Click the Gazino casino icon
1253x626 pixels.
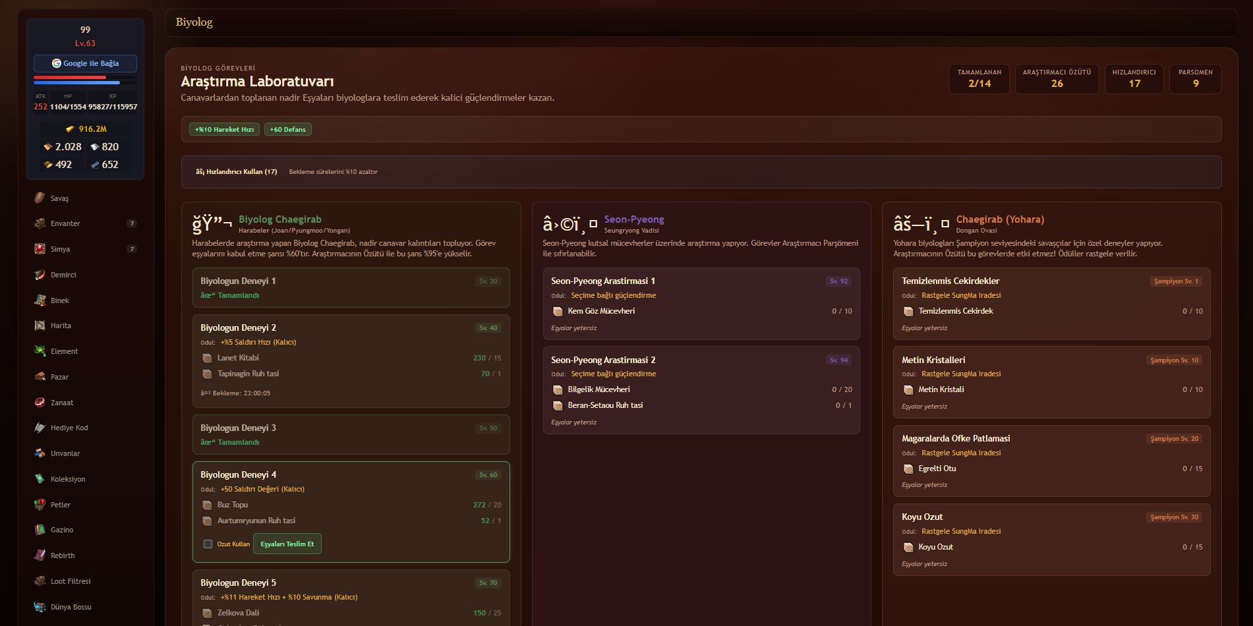[x=40, y=530]
